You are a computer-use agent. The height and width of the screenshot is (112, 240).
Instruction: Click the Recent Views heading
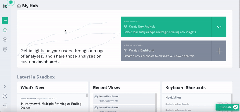point(106,88)
